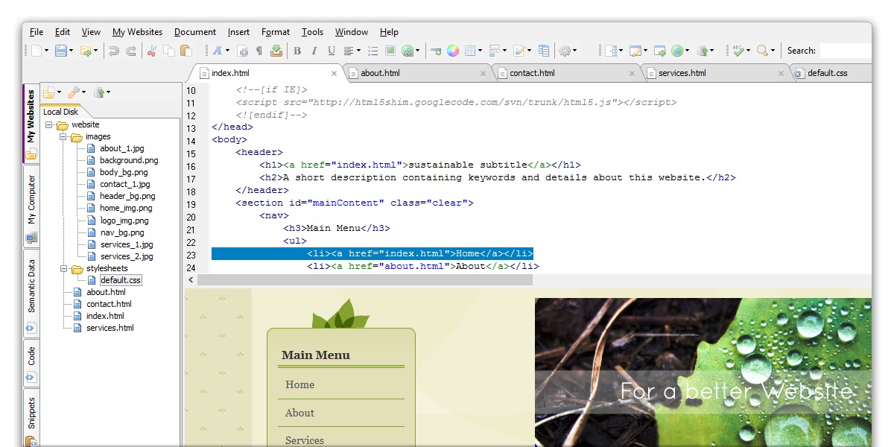This screenshot has width=894, height=447.
Task: Close the index.html tab
Action: [x=334, y=73]
